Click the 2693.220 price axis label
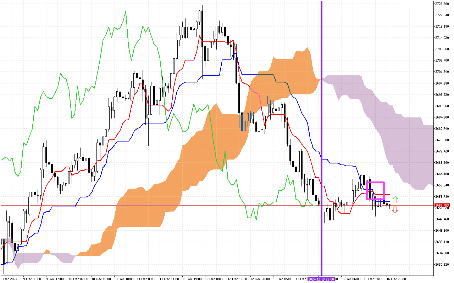Screen dimensions: 454x283 (442, 94)
